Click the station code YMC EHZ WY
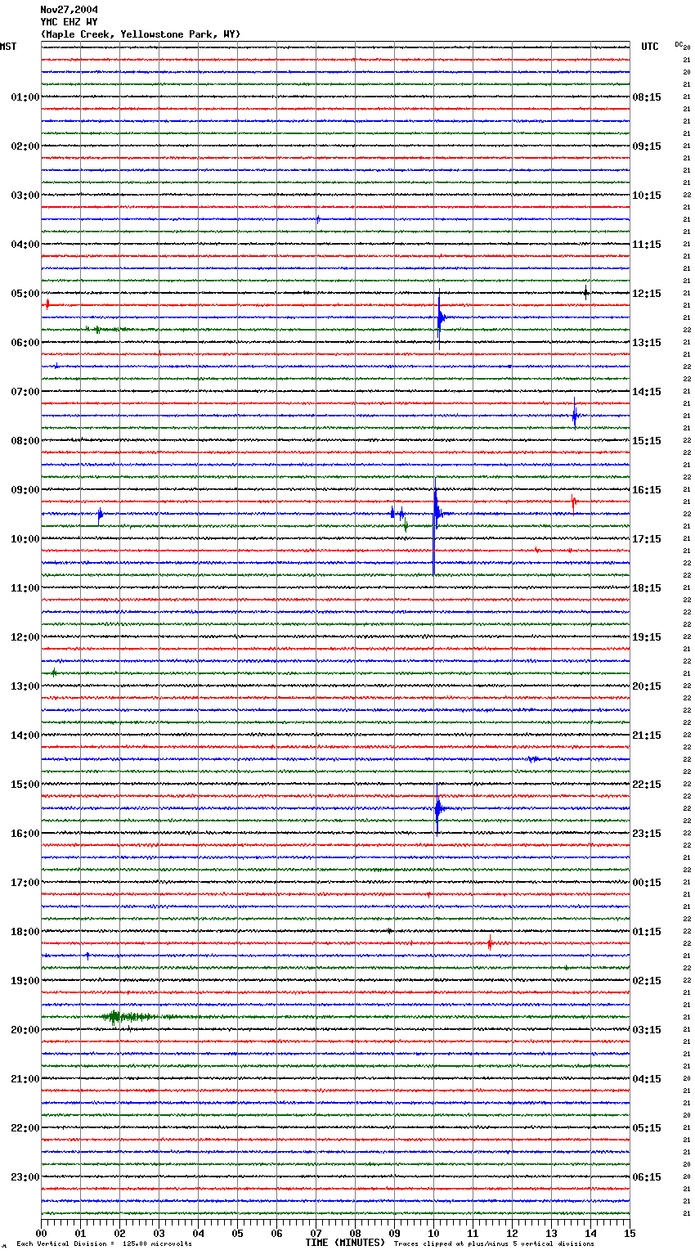 (69, 22)
